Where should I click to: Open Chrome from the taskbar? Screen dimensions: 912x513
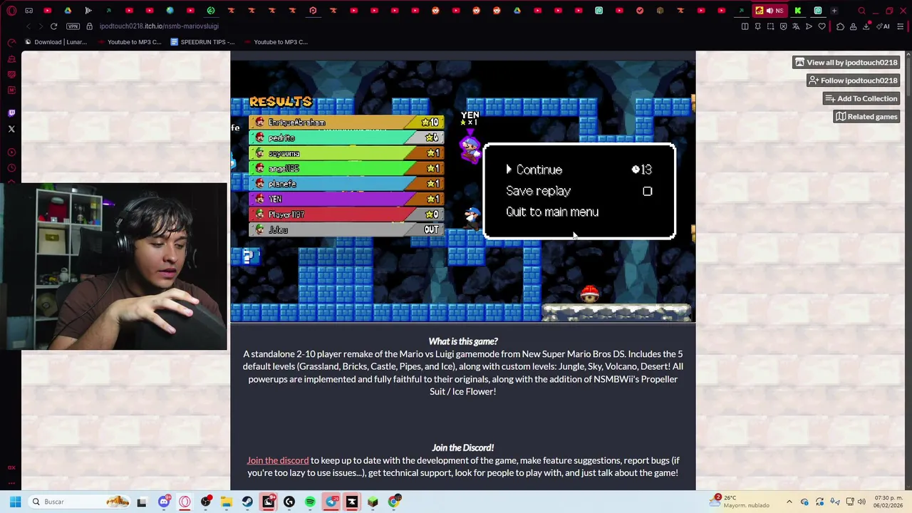(394, 502)
